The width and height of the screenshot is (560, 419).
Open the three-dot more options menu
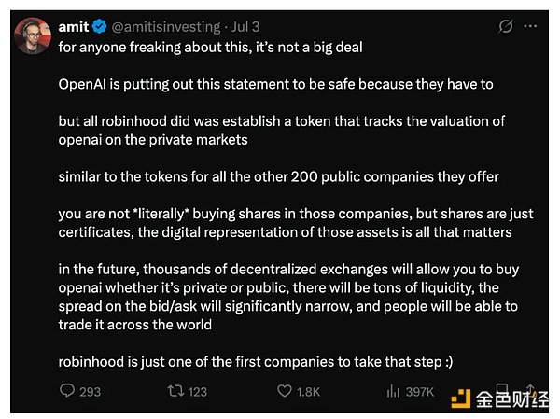tap(536, 28)
